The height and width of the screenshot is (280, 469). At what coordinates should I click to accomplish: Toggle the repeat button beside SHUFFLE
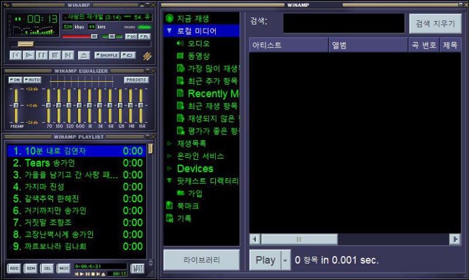point(128,55)
